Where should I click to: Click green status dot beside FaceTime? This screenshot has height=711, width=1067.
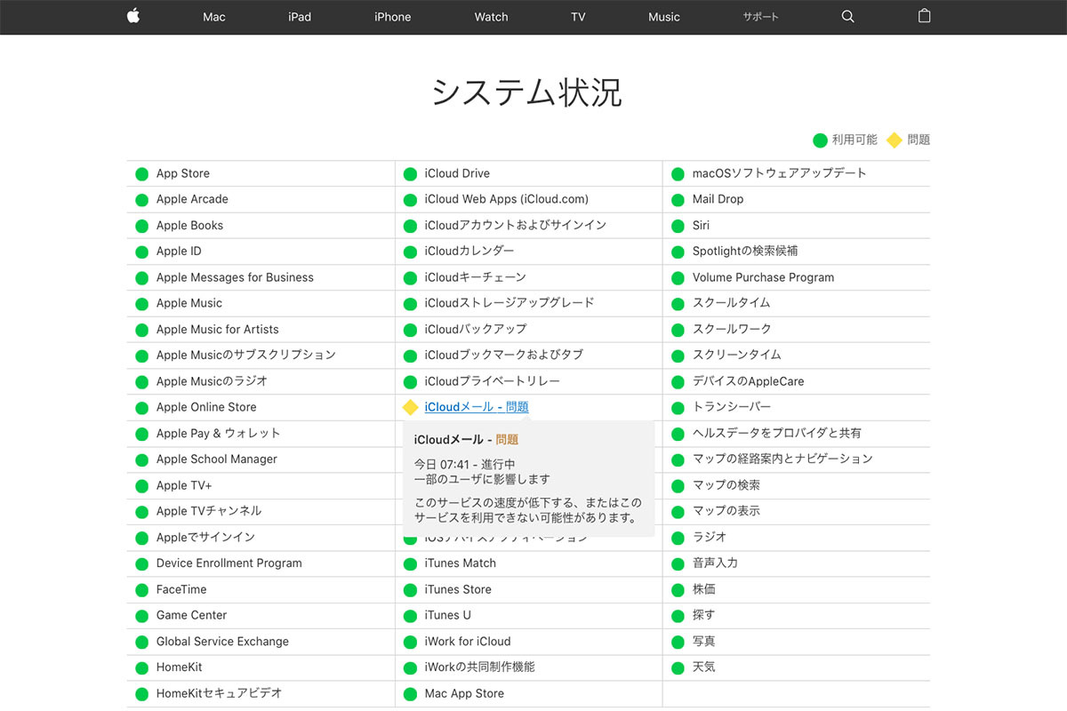click(141, 590)
